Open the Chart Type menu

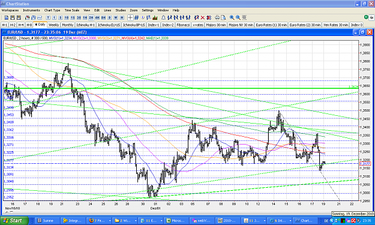52,10
